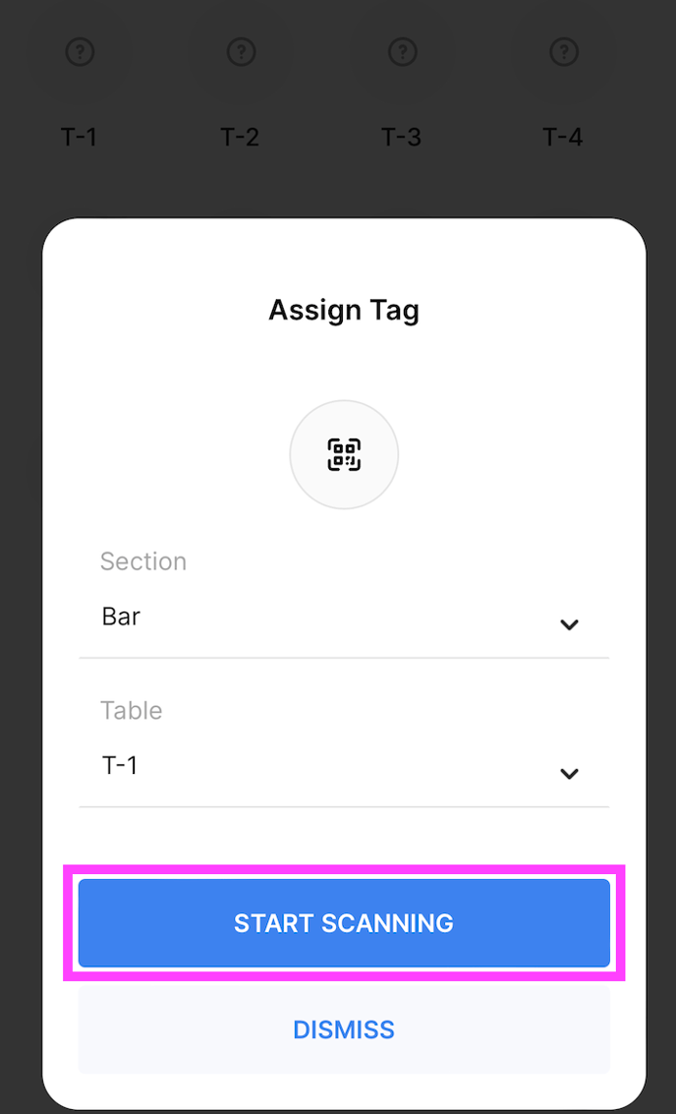
Task: Click the question mark icon above T-1
Action: (x=80, y=51)
